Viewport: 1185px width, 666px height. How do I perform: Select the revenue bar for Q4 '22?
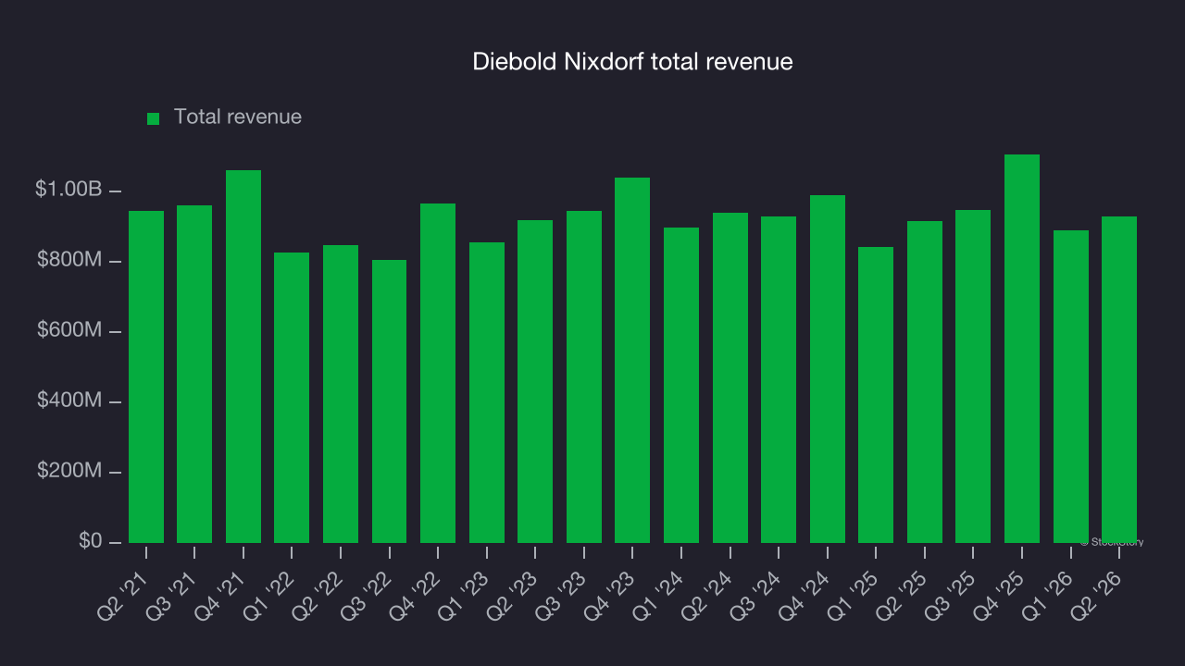pyautogui.click(x=438, y=373)
